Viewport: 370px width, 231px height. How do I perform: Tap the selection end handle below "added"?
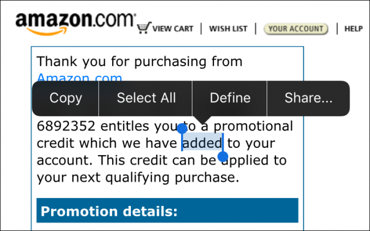(223, 156)
